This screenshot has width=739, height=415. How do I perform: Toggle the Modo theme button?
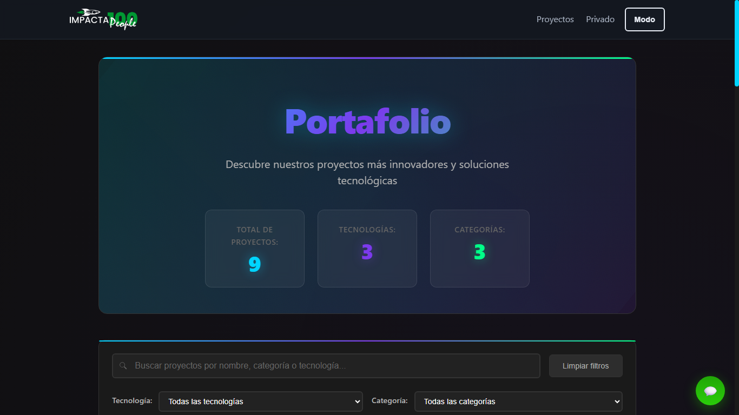644,19
